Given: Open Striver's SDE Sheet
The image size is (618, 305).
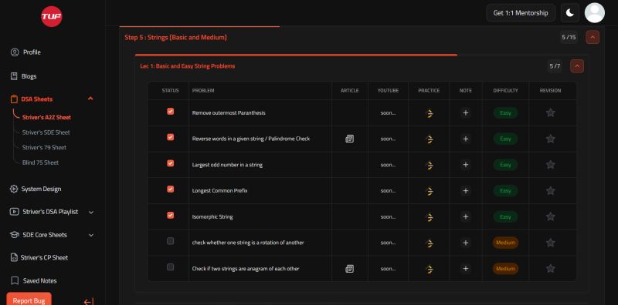Looking at the screenshot, I should click(46, 132).
